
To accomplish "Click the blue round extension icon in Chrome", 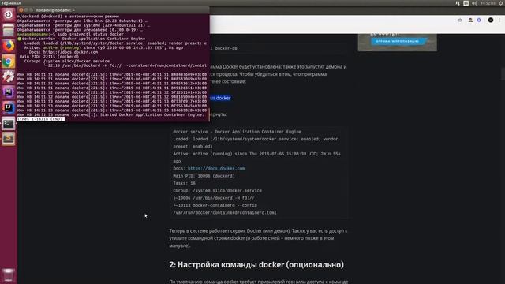I will (479, 20).
